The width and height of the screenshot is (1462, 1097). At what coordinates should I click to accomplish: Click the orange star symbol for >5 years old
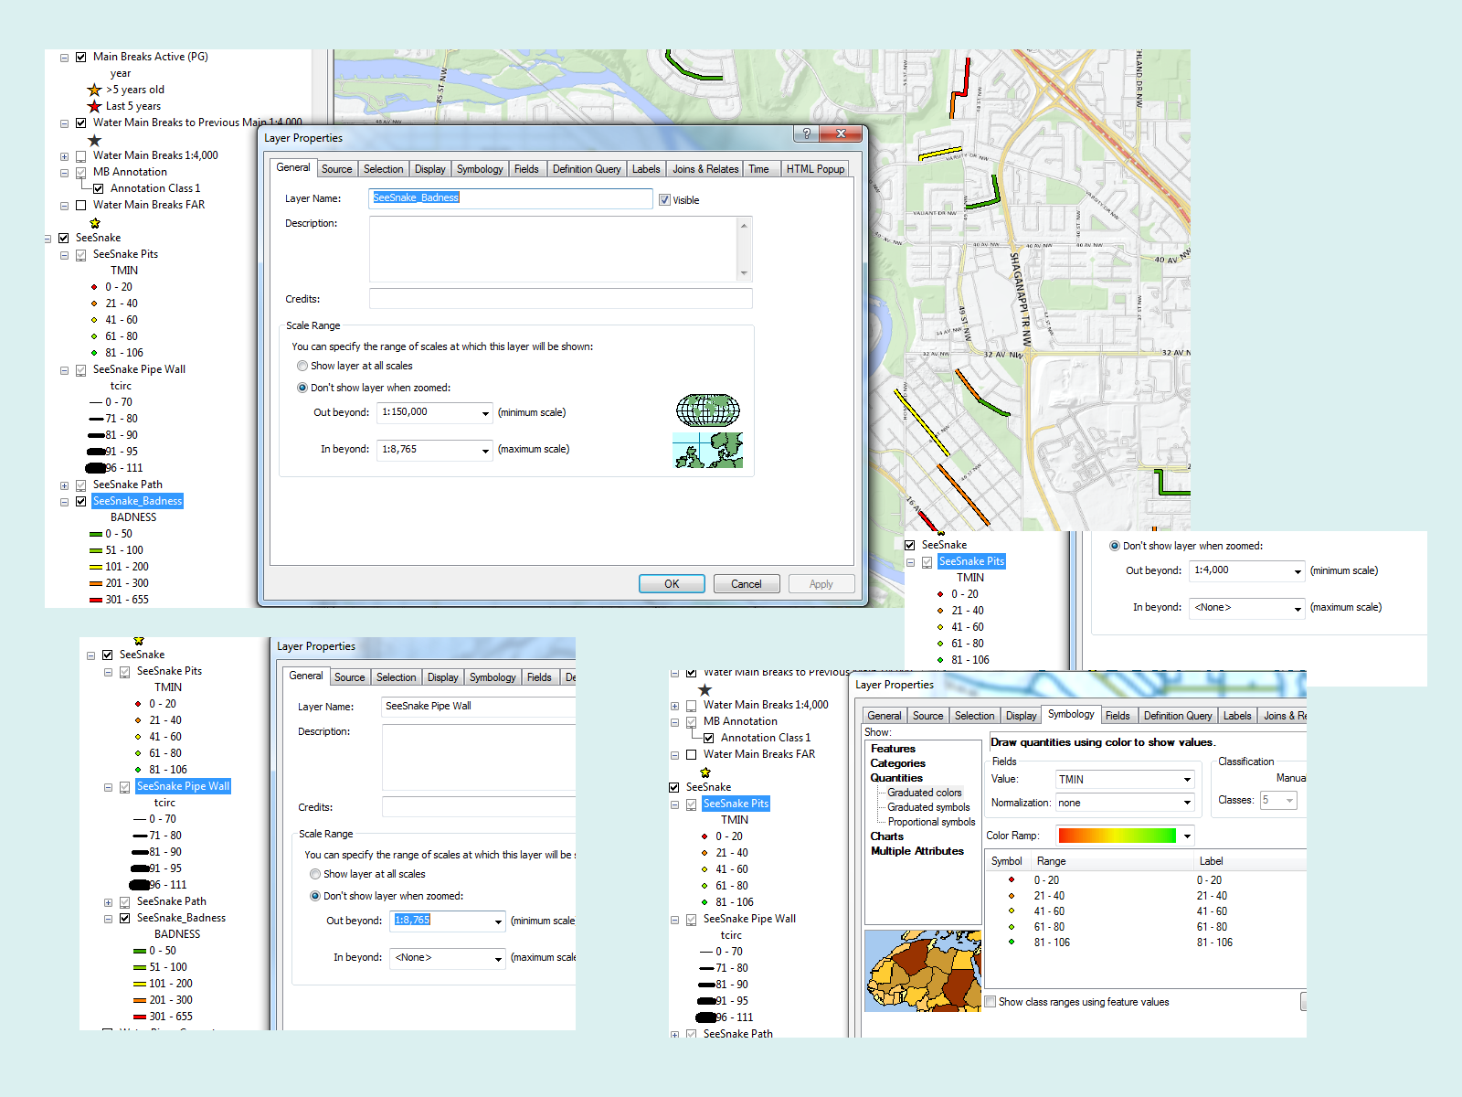point(94,90)
